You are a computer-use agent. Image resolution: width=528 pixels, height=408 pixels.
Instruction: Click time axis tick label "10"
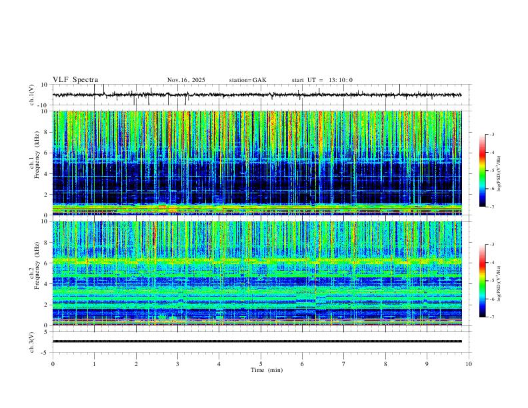point(469,364)
